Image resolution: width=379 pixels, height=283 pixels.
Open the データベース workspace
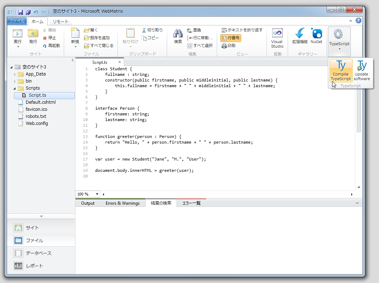click(41, 253)
